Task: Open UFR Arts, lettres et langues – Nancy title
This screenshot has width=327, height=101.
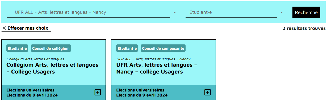Action: [x=157, y=68]
